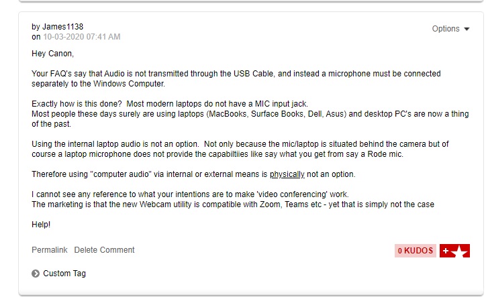486x297 pixels.
Task: Click the Delete Comment link
Action: 104,250
